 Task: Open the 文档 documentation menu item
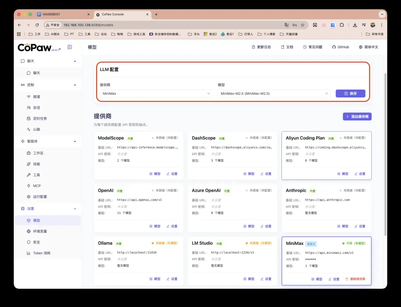click(x=287, y=47)
